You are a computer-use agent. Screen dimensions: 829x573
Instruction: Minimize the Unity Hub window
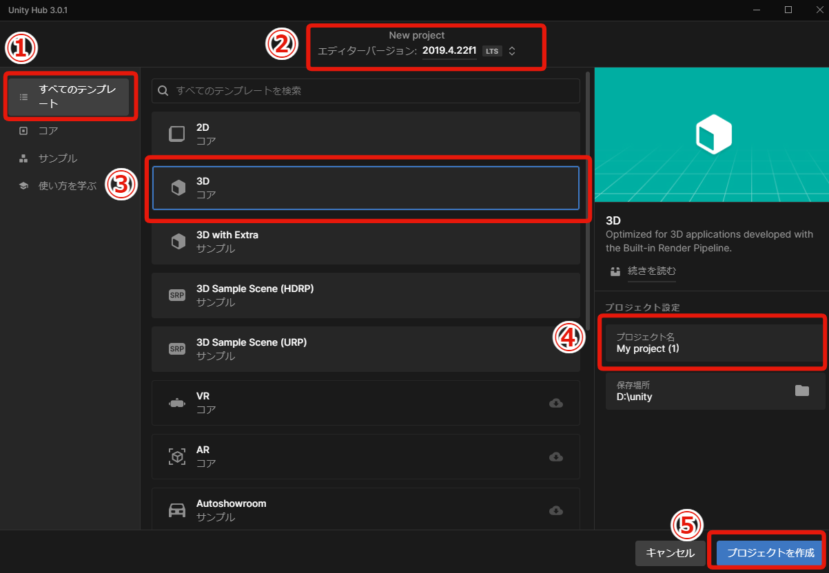757,10
